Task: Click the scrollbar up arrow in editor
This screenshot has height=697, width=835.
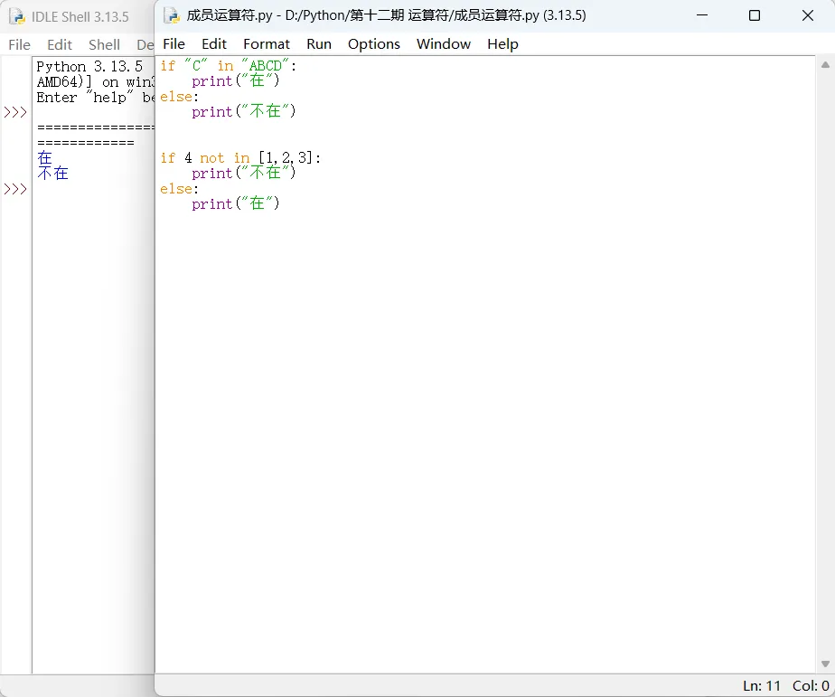Action: click(x=825, y=65)
